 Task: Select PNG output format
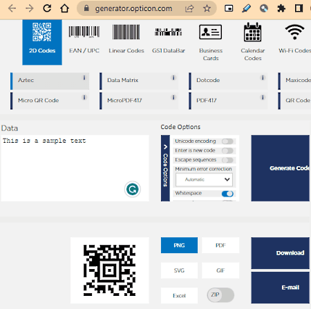pos(179,246)
